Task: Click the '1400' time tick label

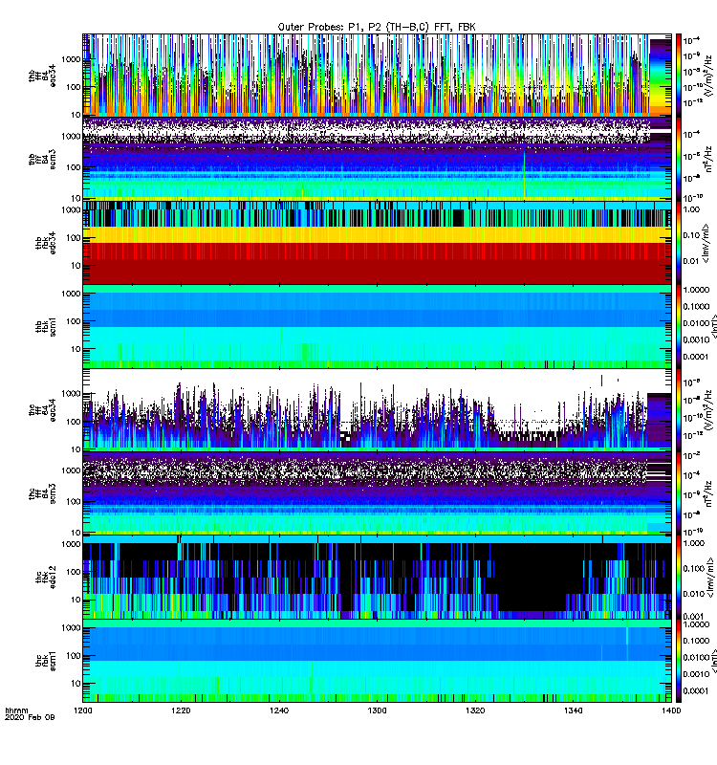Action: tap(671, 710)
